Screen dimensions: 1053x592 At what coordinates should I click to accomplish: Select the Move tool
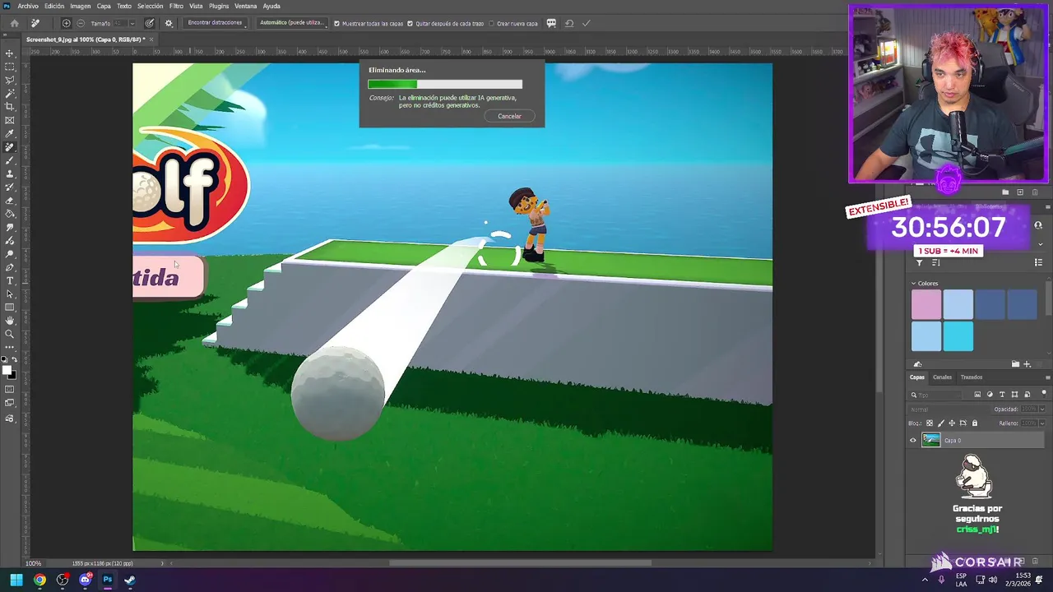tap(10, 53)
